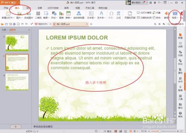Viewport: 186px width, 133px height.
Task: Expand the Video (视频) dropdown arrow
Action: 178,18
